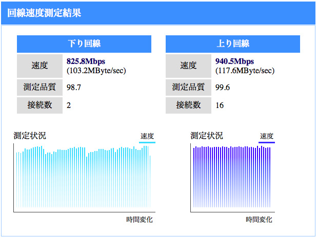This screenshot has width=317, height=238.
Task: Click download 接続数 value 2
Action: coord(69,105)
